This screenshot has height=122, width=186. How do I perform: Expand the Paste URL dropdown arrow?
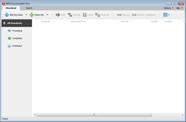pyautogui.click(x=47, y=15)
